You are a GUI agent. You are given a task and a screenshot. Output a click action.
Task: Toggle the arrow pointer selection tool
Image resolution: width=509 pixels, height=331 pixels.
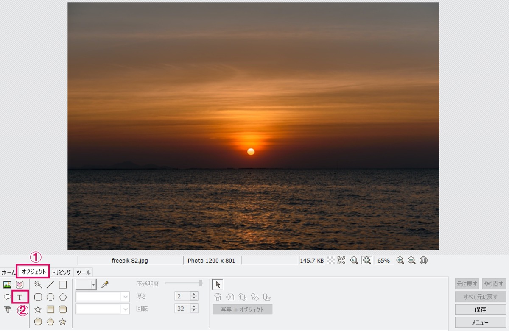(218, 285)
